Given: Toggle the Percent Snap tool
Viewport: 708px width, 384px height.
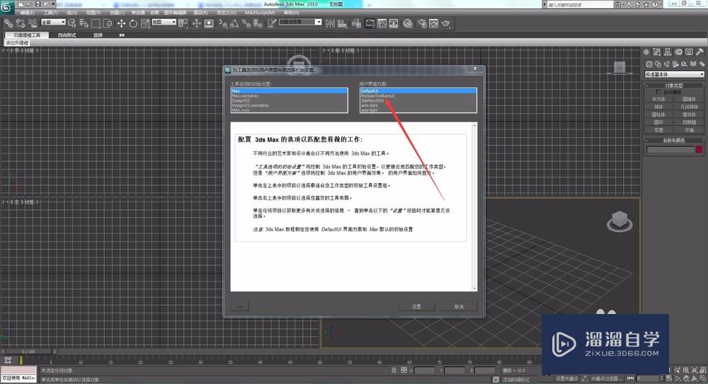Looking at the screenshot, I should click(246, 23).
